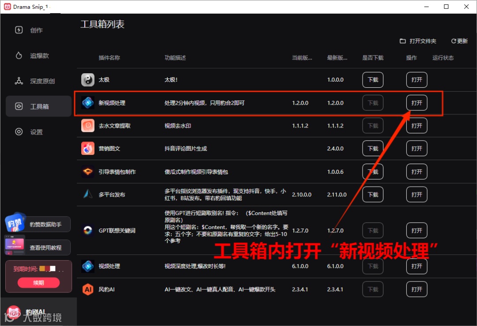Click the 2.4.0.0 version of 营销图文
This screenshot has width=477, height=326.
tap(335, 148)
